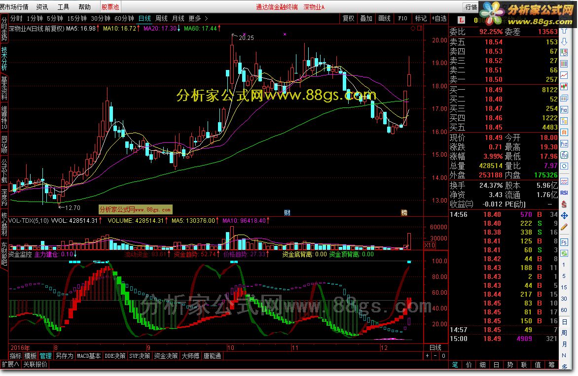578x376 pixels.
Task: Select the 模板 bottom tab
Action: (31, 356)
